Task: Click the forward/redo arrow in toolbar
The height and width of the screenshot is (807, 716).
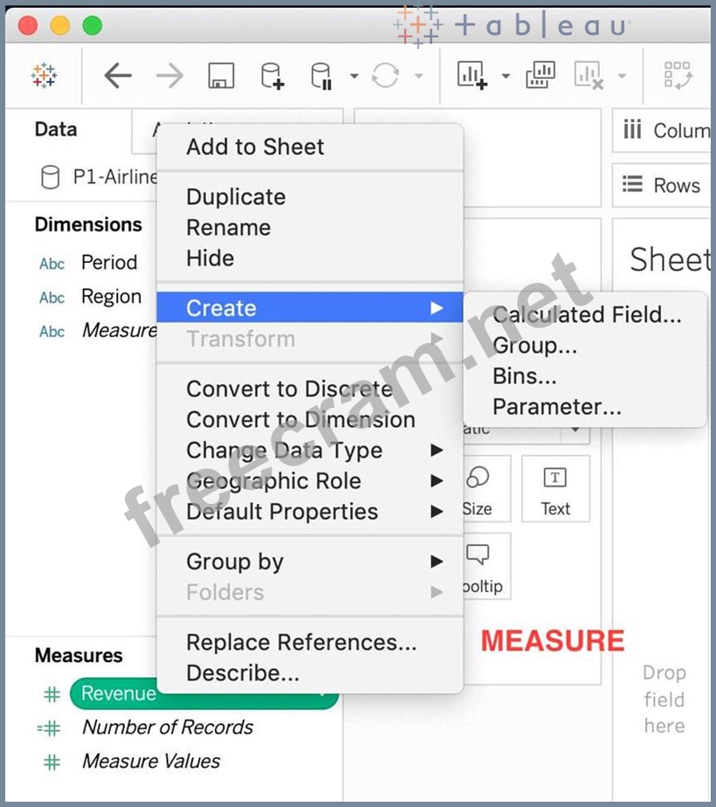Action: pos(169,77)
